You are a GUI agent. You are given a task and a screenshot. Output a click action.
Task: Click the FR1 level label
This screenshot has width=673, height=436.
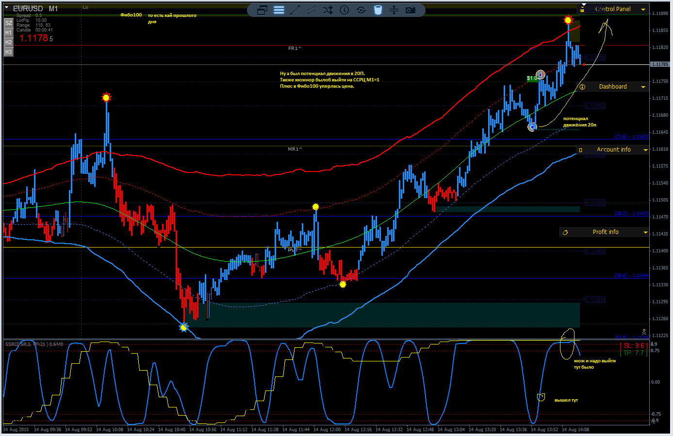[295, 48]
